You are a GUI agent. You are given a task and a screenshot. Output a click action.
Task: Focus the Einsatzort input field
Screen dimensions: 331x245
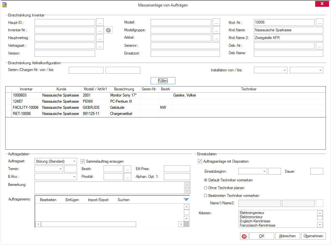(x=185, y=53)
